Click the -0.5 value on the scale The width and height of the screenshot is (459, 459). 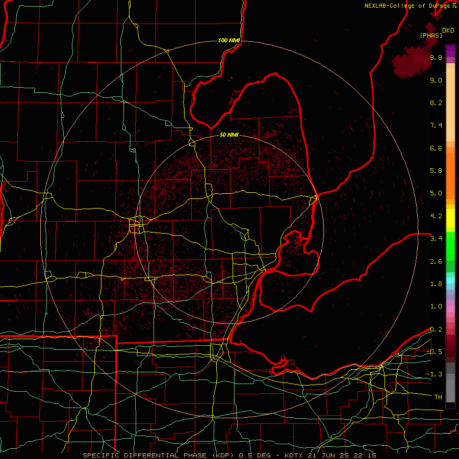434,352
